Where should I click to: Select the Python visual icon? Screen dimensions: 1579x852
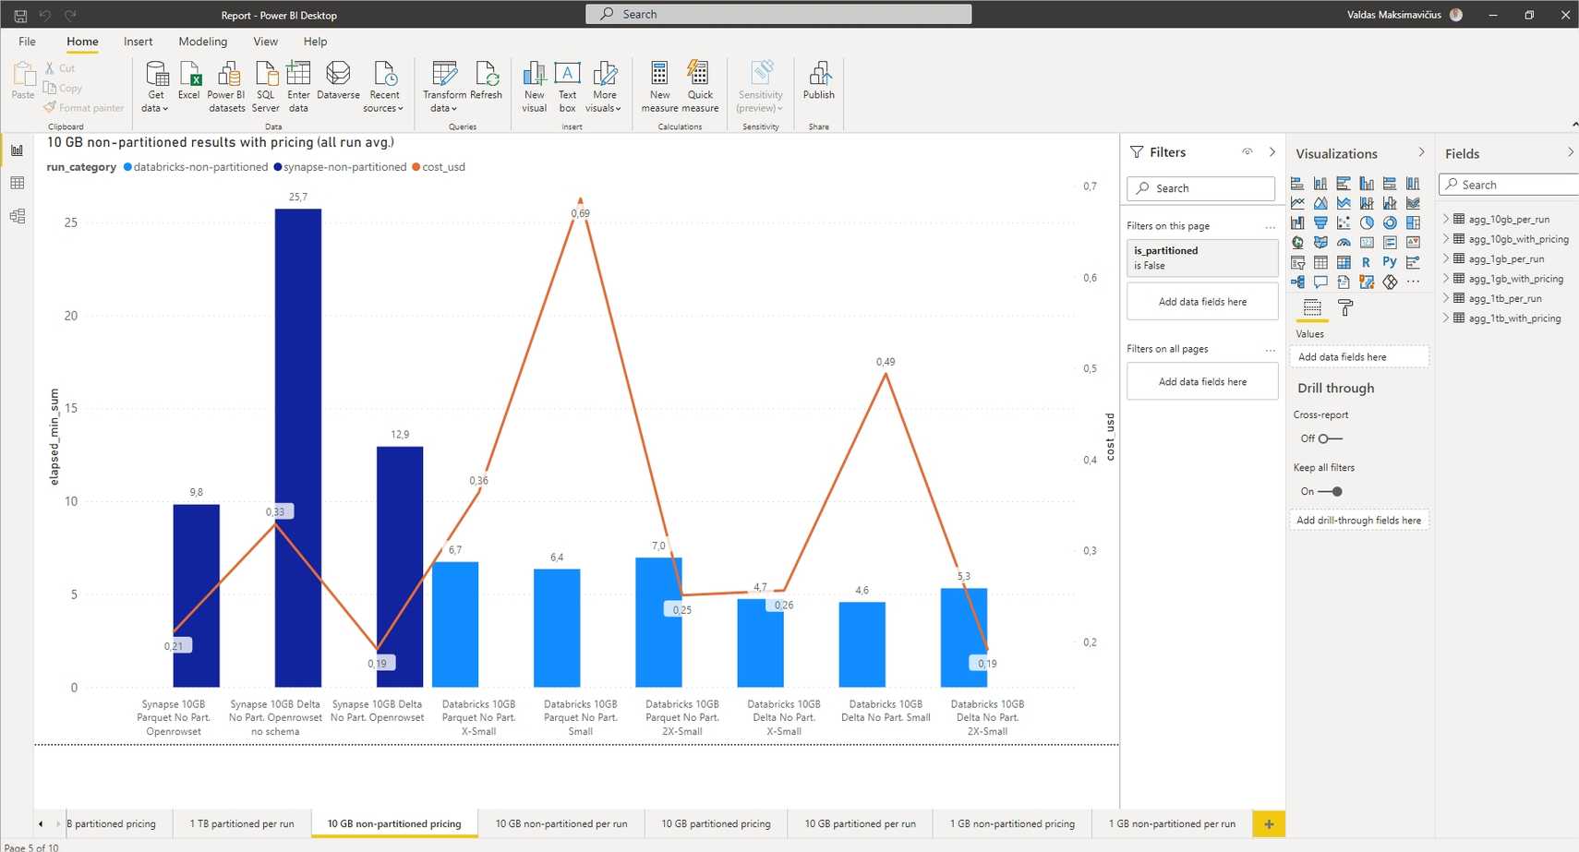(1390, 261)
